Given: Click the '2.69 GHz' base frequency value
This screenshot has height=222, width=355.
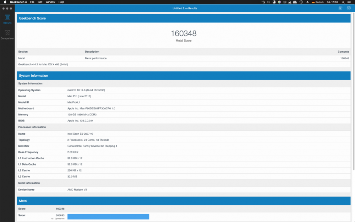Looking at the screenshot, I should pos(73,152).
